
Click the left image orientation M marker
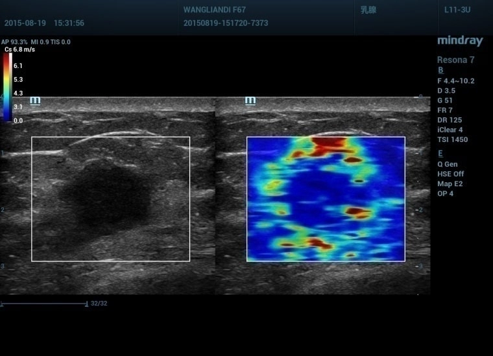pyautogui.click(x=35, y=101)
